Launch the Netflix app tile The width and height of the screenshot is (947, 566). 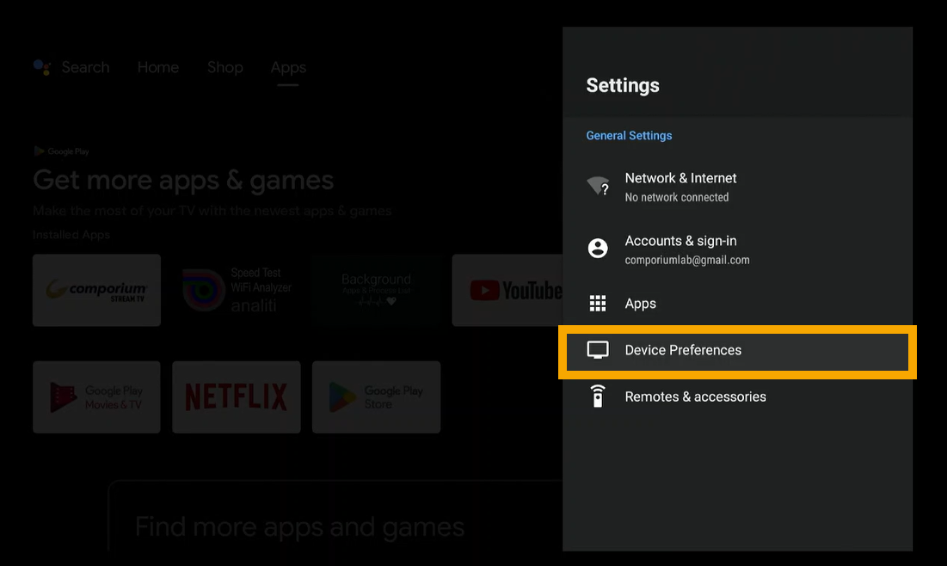coord(237,397)
